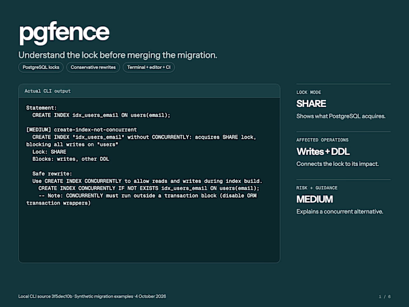This screenshot has height=307, width=409.
Task: Click the 'Safe rewrite:' line
Action: point(52,174)
